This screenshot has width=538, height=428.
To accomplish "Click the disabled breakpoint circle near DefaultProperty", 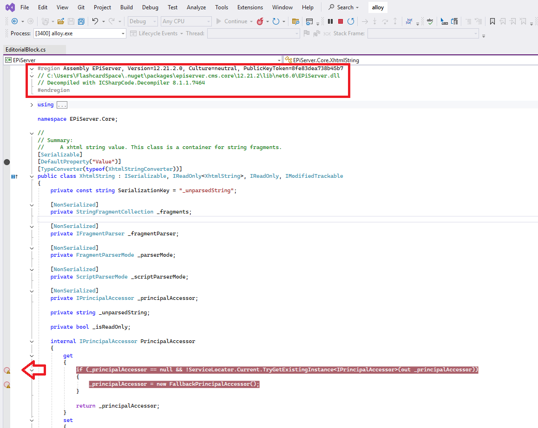I will click(7, 162).
